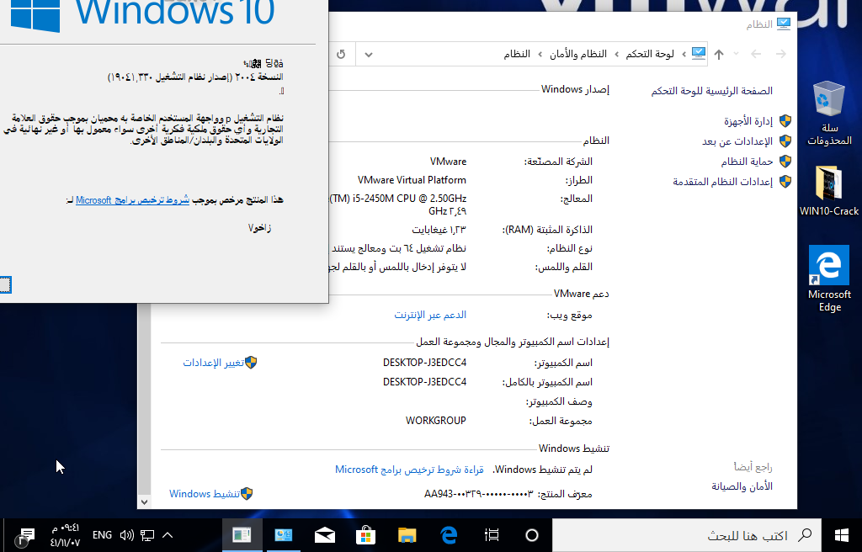Click the volume speaker tray icon

[126, 535]
